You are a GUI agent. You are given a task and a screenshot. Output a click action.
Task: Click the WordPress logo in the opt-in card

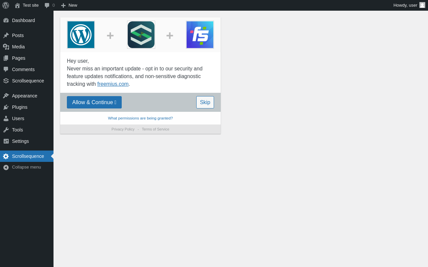81,35
